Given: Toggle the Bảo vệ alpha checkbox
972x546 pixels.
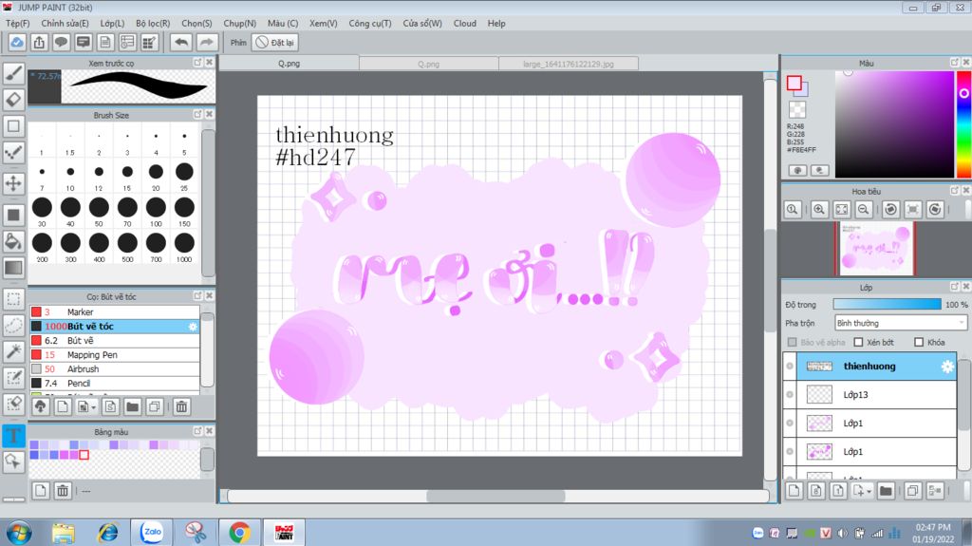Looking at the screenshot, I should (792, 343).
